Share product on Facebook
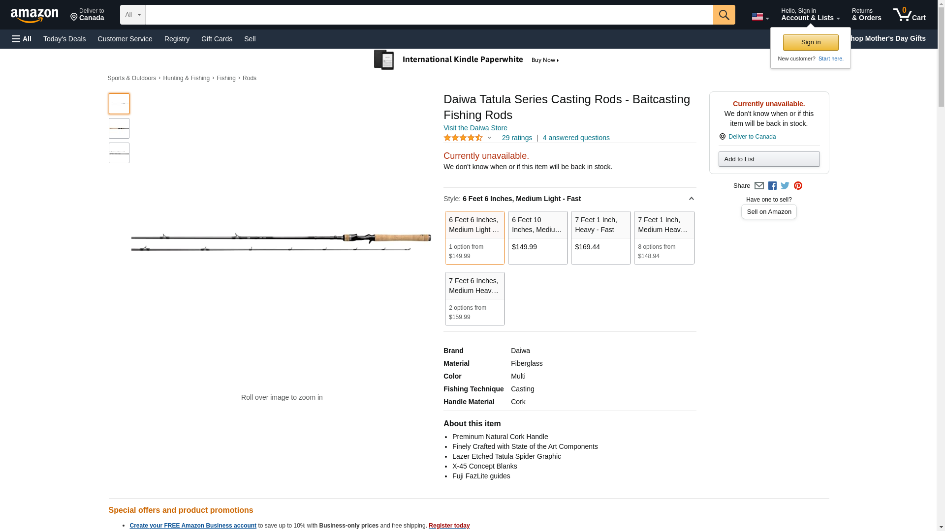The height and width of the screenshot is (531, 945). [772, 186]
